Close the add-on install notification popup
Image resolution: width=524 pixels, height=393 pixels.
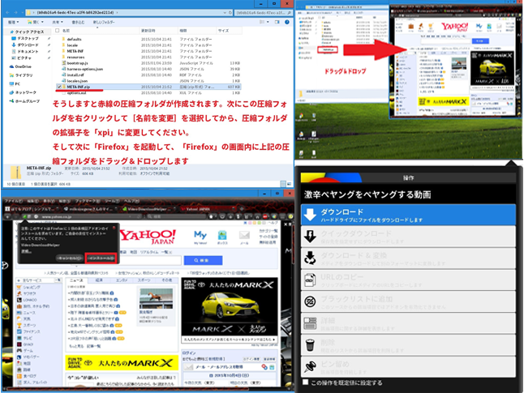[114, 228]
